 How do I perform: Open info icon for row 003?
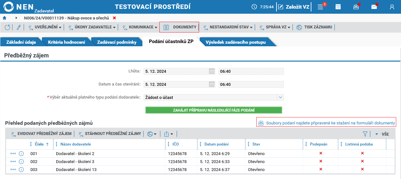click(21, 169)
